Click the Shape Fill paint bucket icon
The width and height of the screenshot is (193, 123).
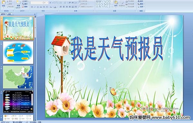pyautogui.click(x=127, y=1)
